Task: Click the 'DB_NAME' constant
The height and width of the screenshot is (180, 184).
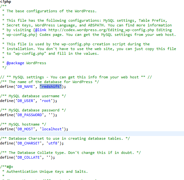Action: tap(25, 87)
